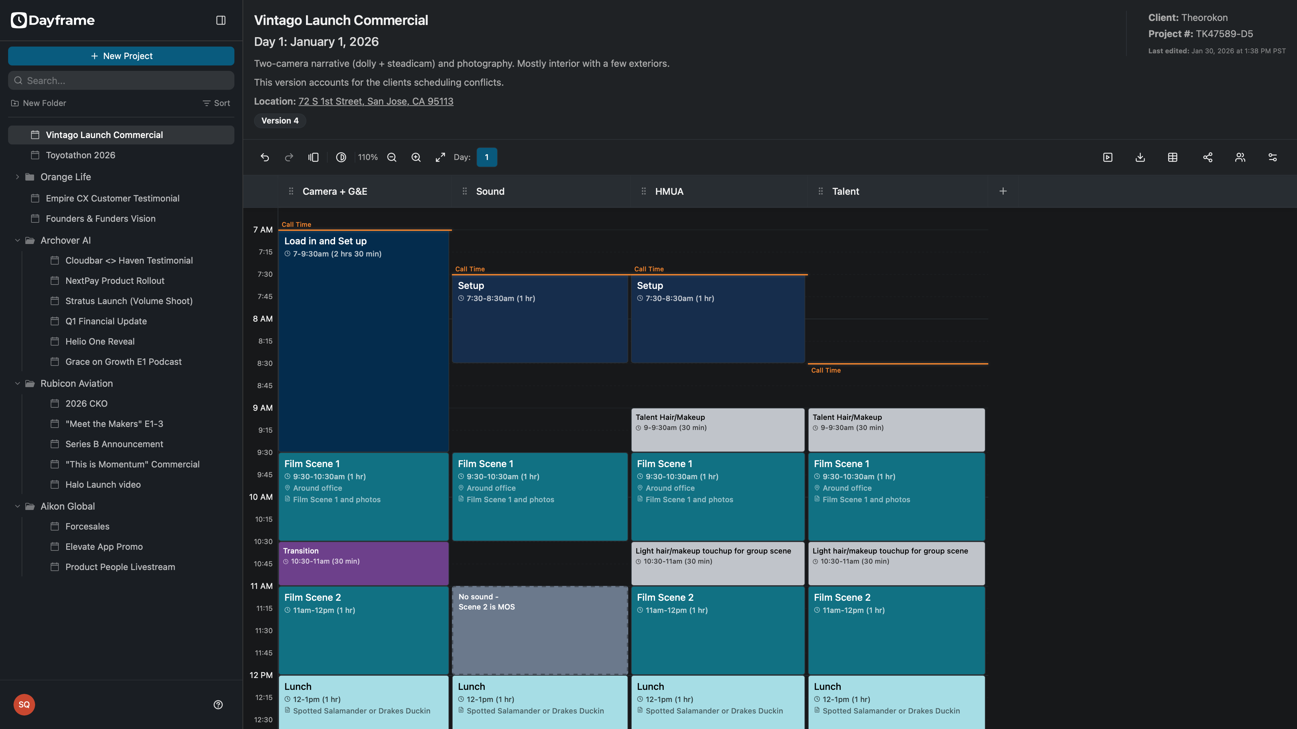
Task: Collapse the Rubicon Aviation folder
Action: 18,383
